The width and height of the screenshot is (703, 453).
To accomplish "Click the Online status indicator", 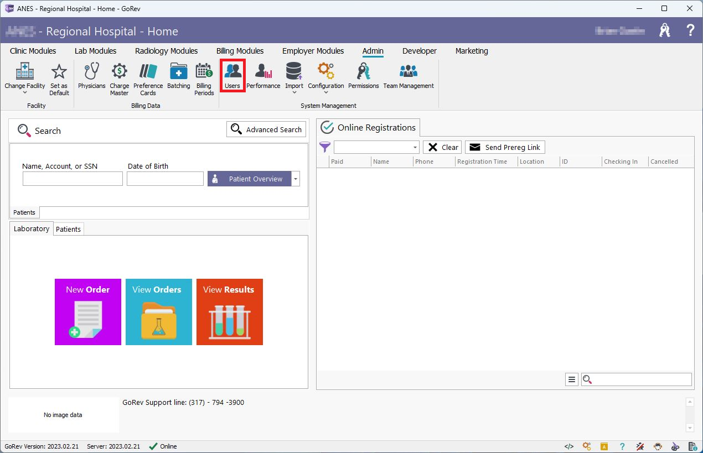I will pos(163,446).
